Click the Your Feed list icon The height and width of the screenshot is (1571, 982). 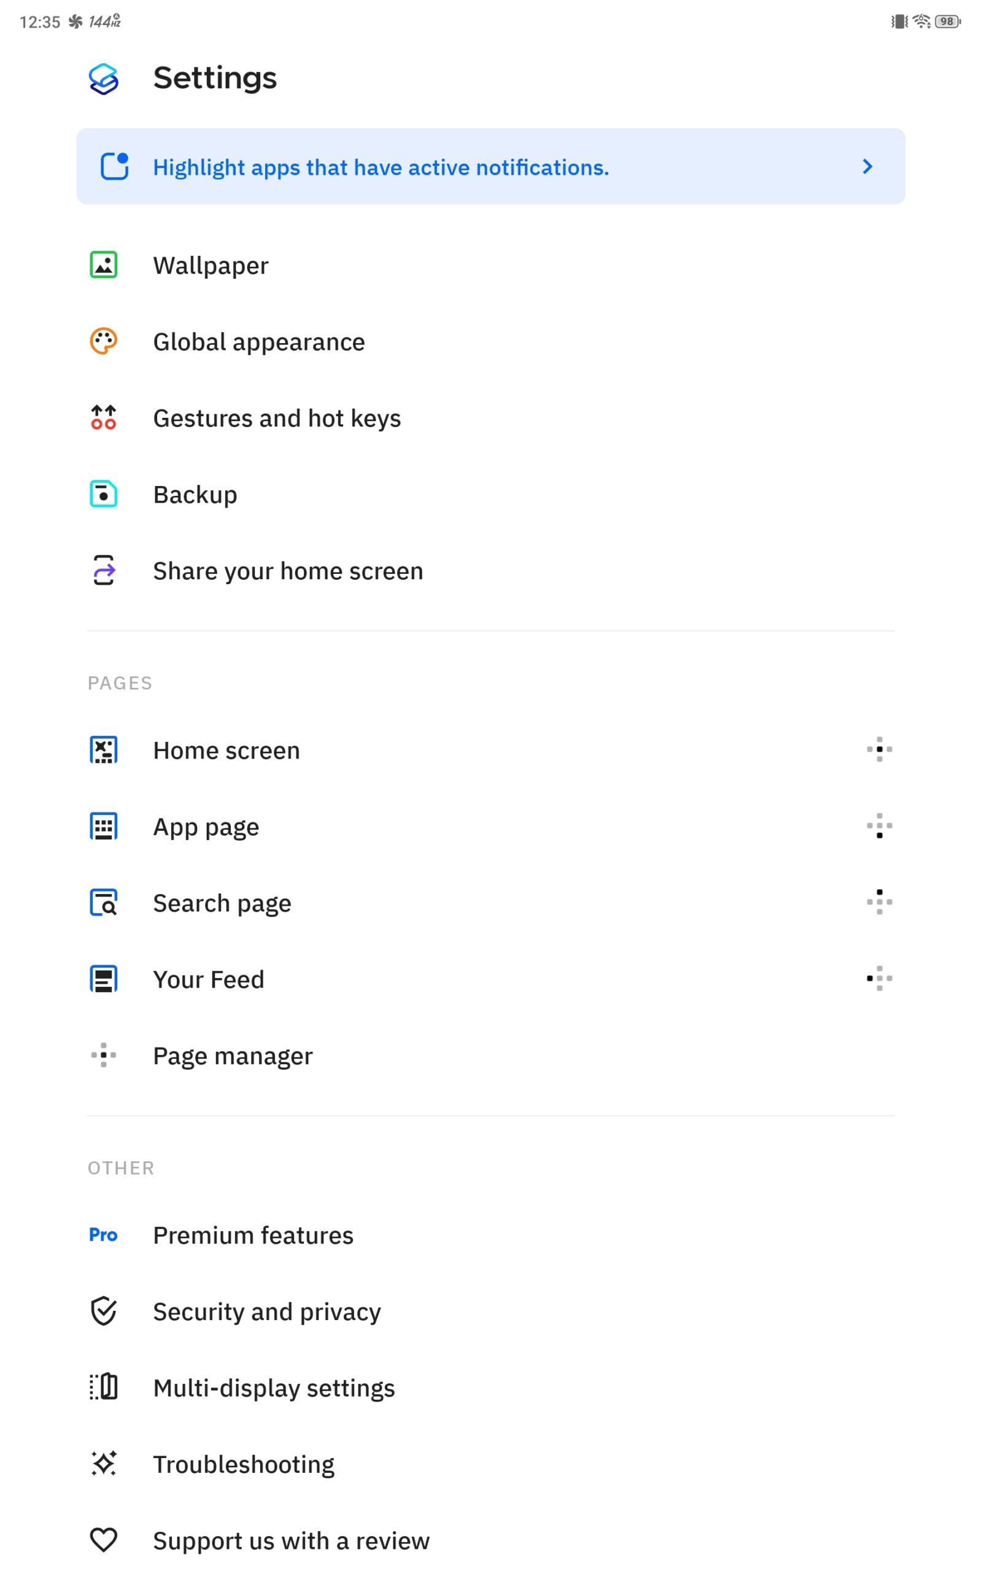(102, 979)
